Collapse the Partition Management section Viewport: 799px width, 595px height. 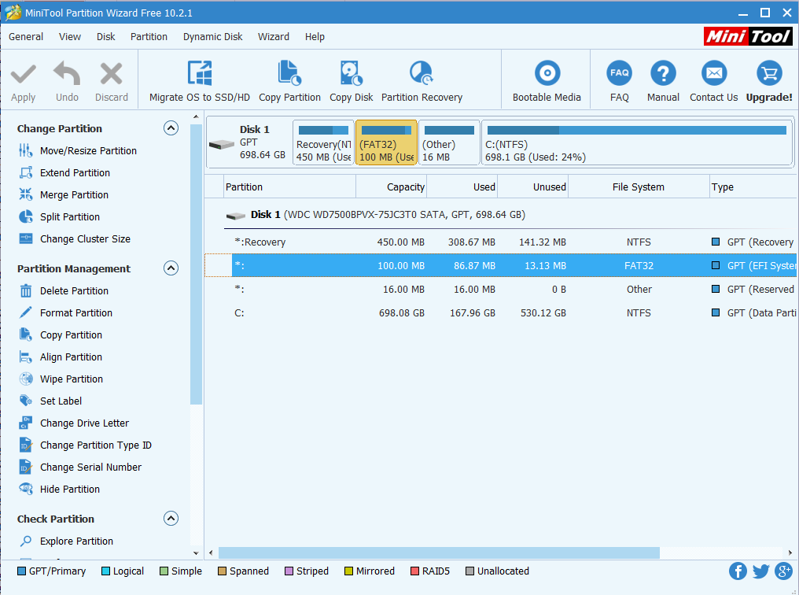coord(171,268)
